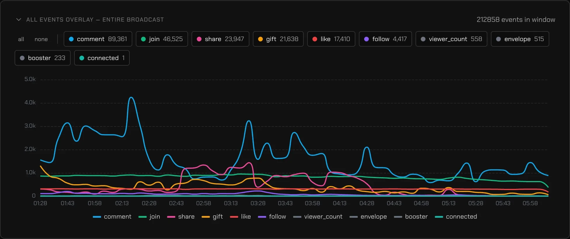Toggle the join 46,525 event chip
570x239 pixels.
(x=162, y=39)
